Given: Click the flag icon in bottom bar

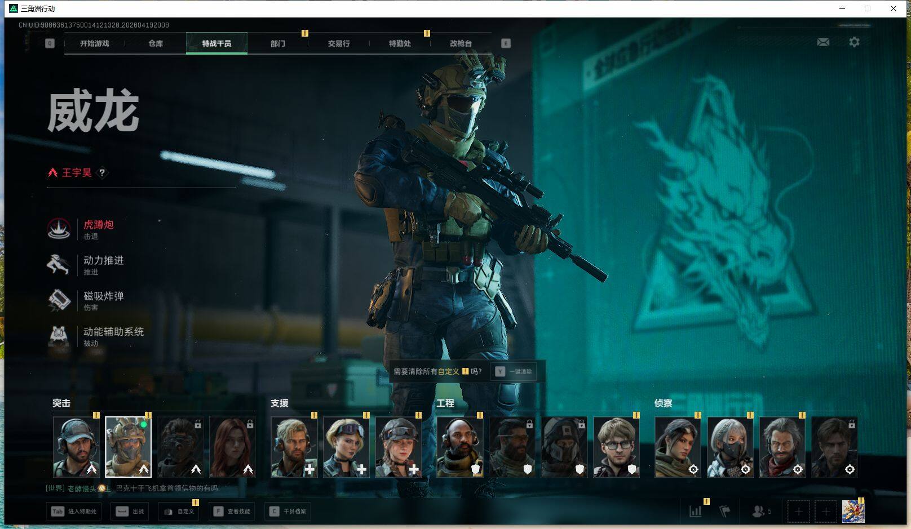Looking at the screenshot, I should [725, 512].
